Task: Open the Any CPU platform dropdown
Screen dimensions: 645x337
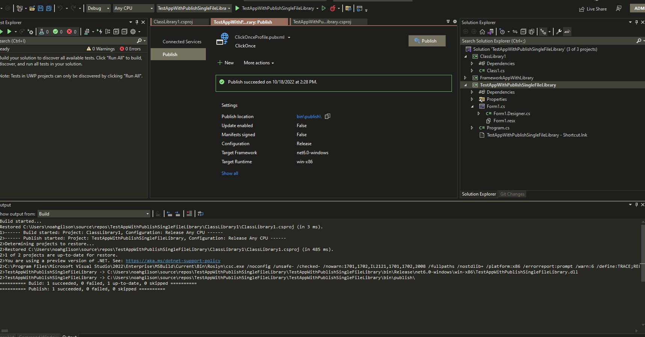Action: 134,8
